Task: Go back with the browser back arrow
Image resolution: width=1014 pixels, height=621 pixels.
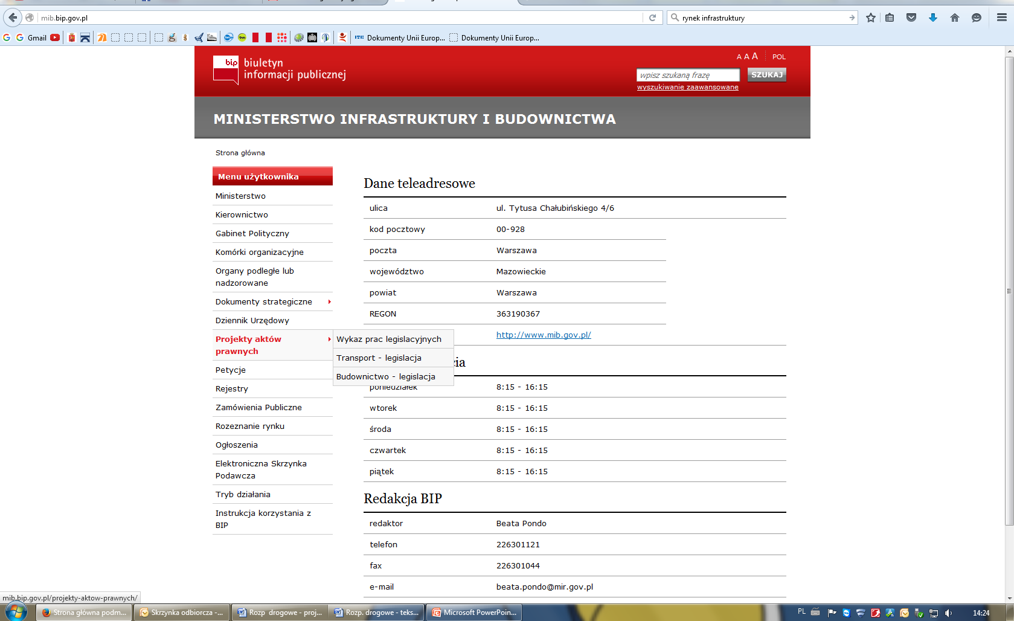Action: (13, 18)
